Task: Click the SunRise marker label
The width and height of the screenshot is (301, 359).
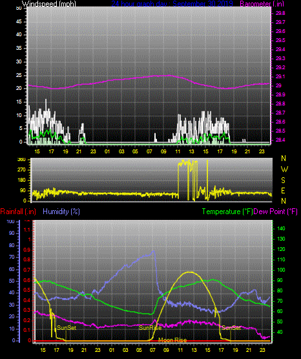Action: point(150,328)
